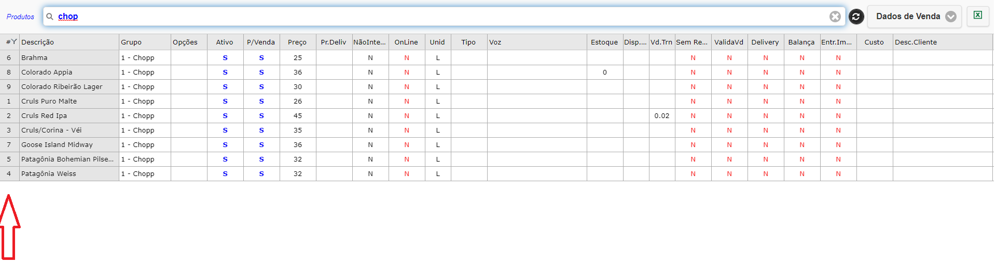Toggle the Delivery N flag for Cruls Red Ipa
The width and height of the screenshot is (996, 263).
[x=766, y=116]
